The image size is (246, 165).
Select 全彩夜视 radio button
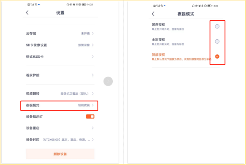pos(217,41)
